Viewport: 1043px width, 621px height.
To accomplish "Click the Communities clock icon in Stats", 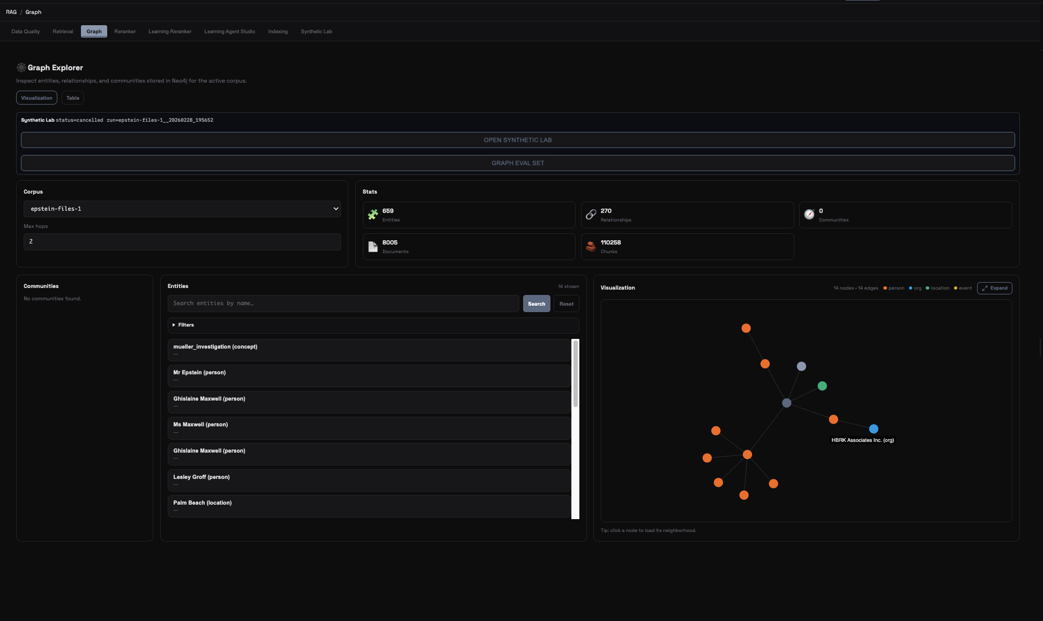I will (809, 215).
